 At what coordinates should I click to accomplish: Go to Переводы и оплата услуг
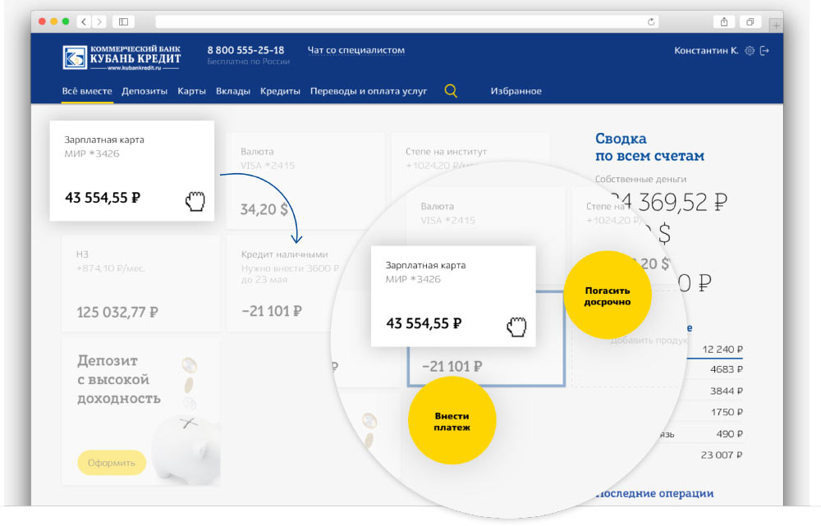[x=369, y=91]
